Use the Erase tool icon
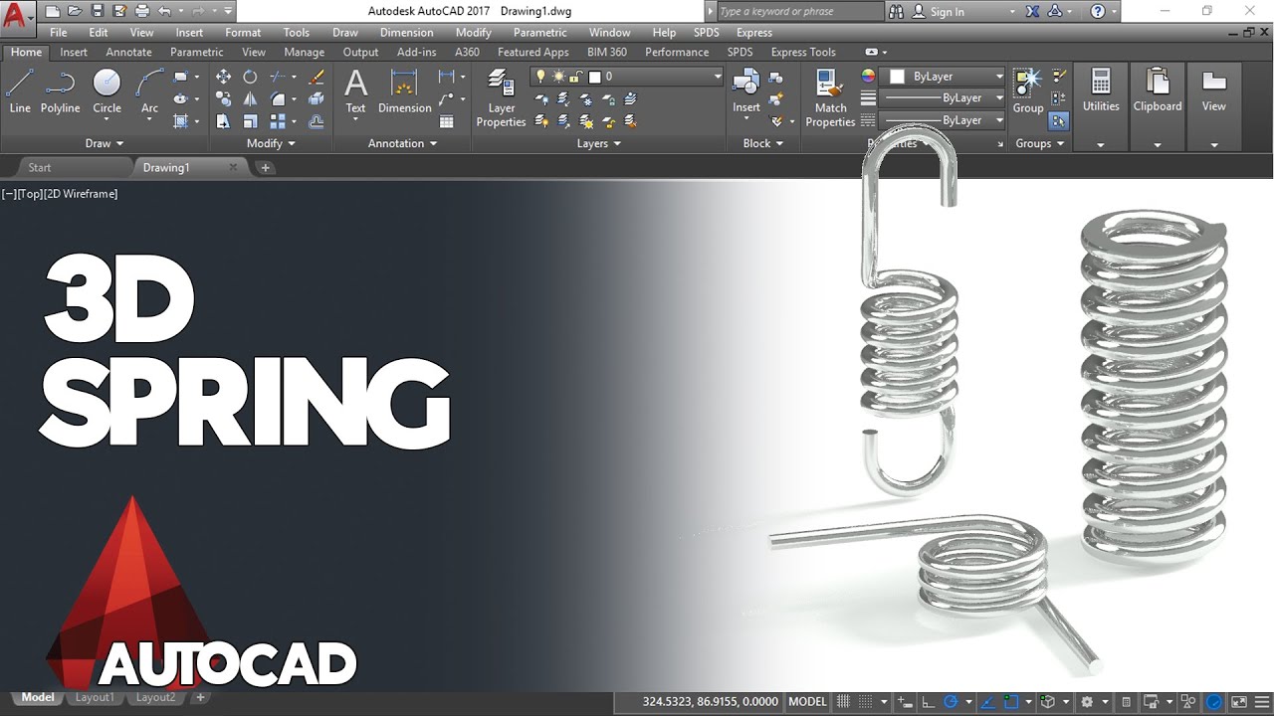 pos(317,77)
